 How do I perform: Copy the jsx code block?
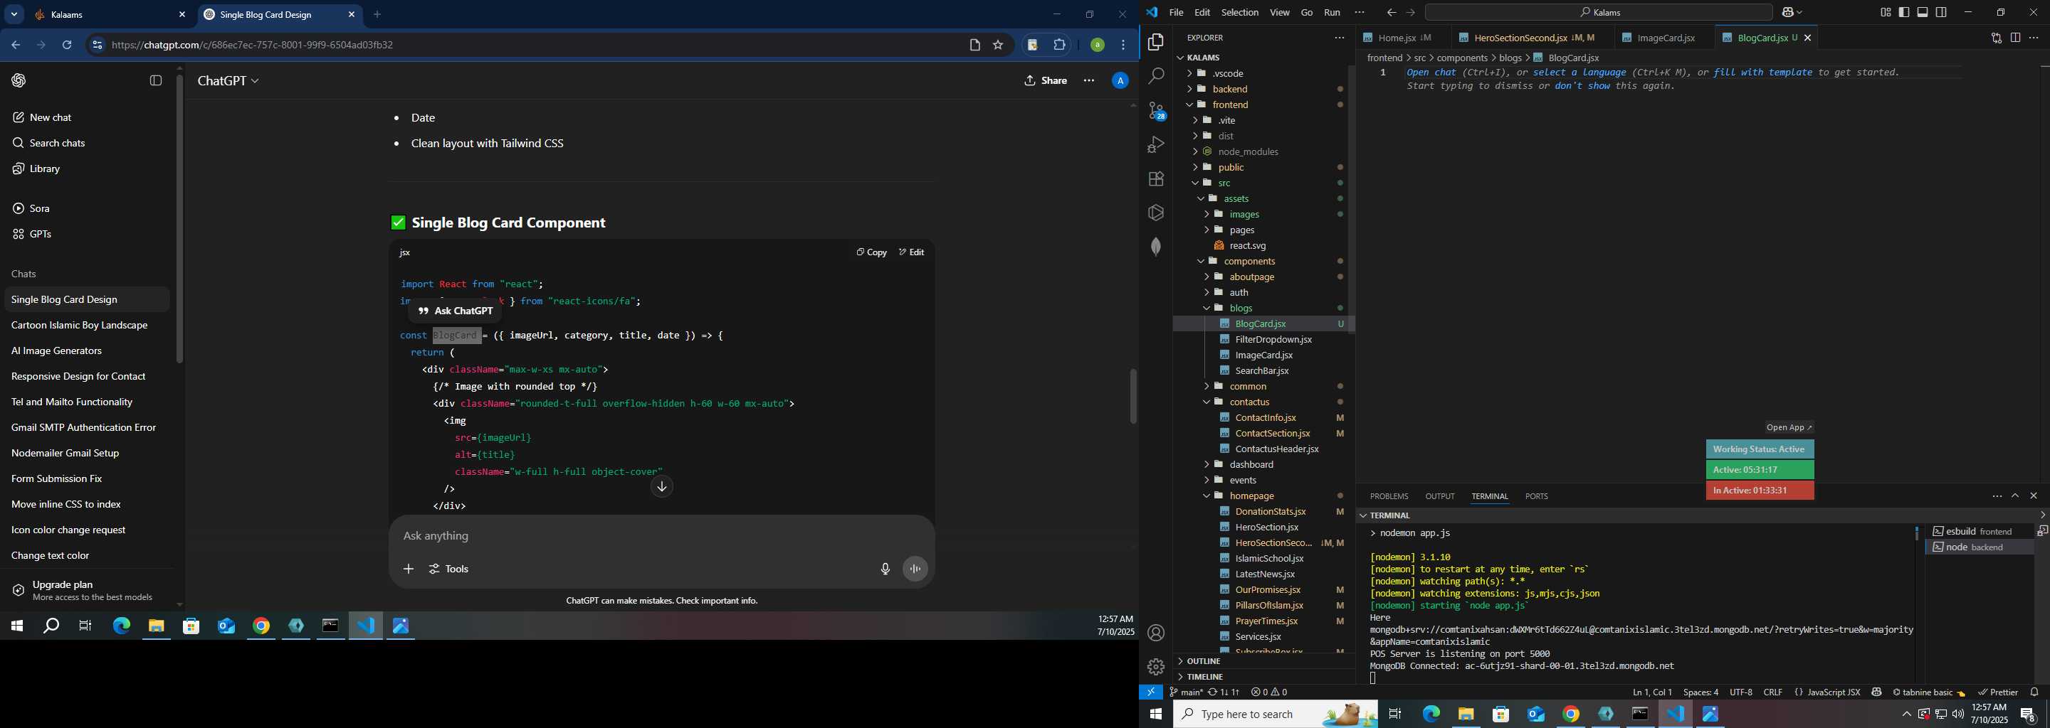[x=871, y=252]
